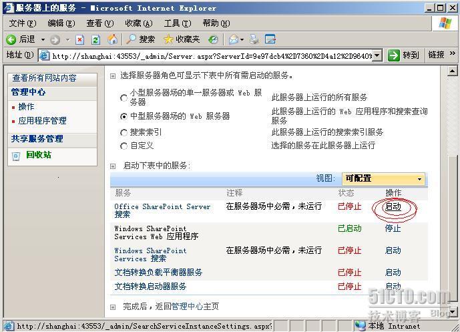
Task: Click the IE icon in the title bar
Action: click(9, 7)
